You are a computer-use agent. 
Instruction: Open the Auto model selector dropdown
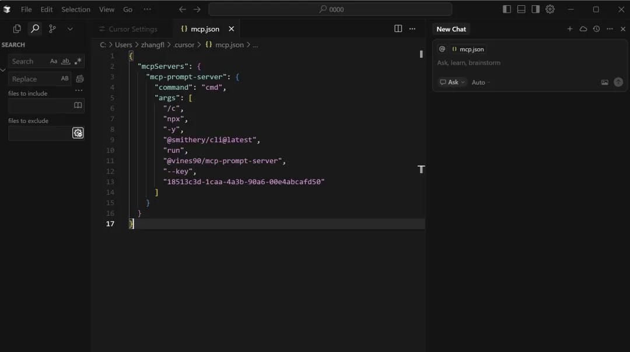480,82
